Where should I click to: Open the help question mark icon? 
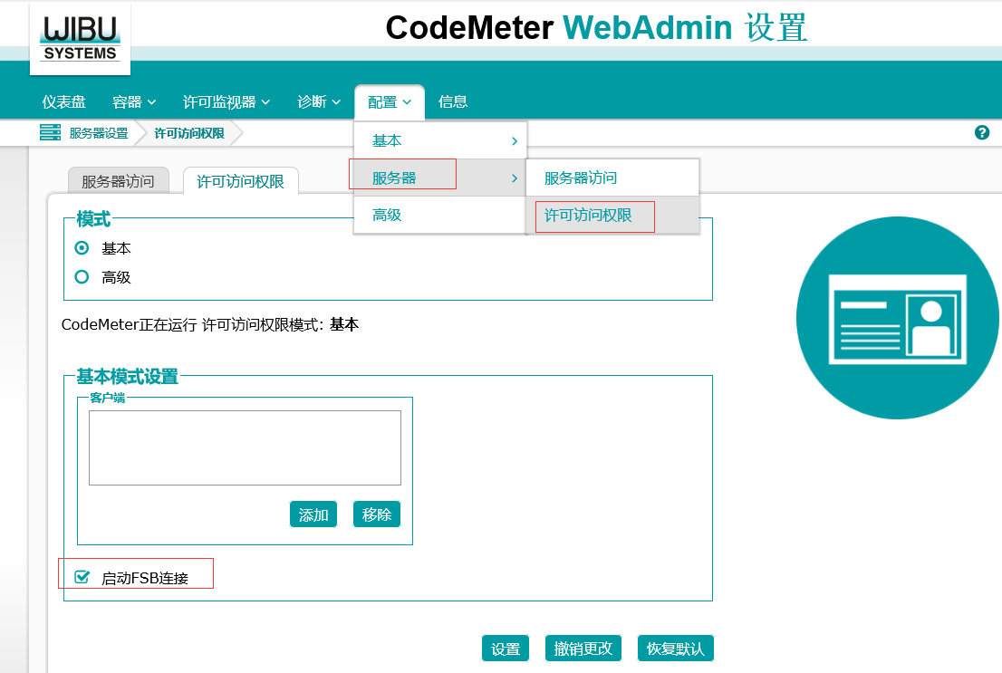[x=981, y=133]
